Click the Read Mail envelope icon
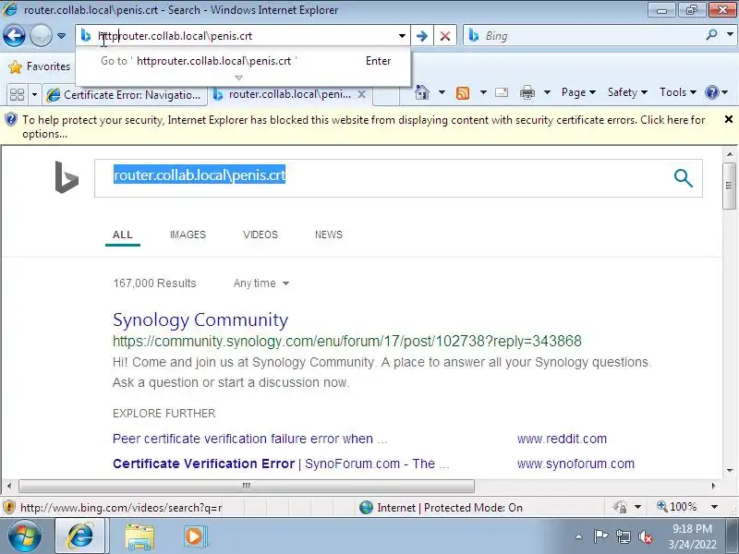The width and height of the screenshot is (739, 554). [x=502, y=92]
